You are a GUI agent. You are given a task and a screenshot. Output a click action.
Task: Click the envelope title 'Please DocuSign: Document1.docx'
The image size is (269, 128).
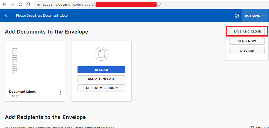click(42, 16)
